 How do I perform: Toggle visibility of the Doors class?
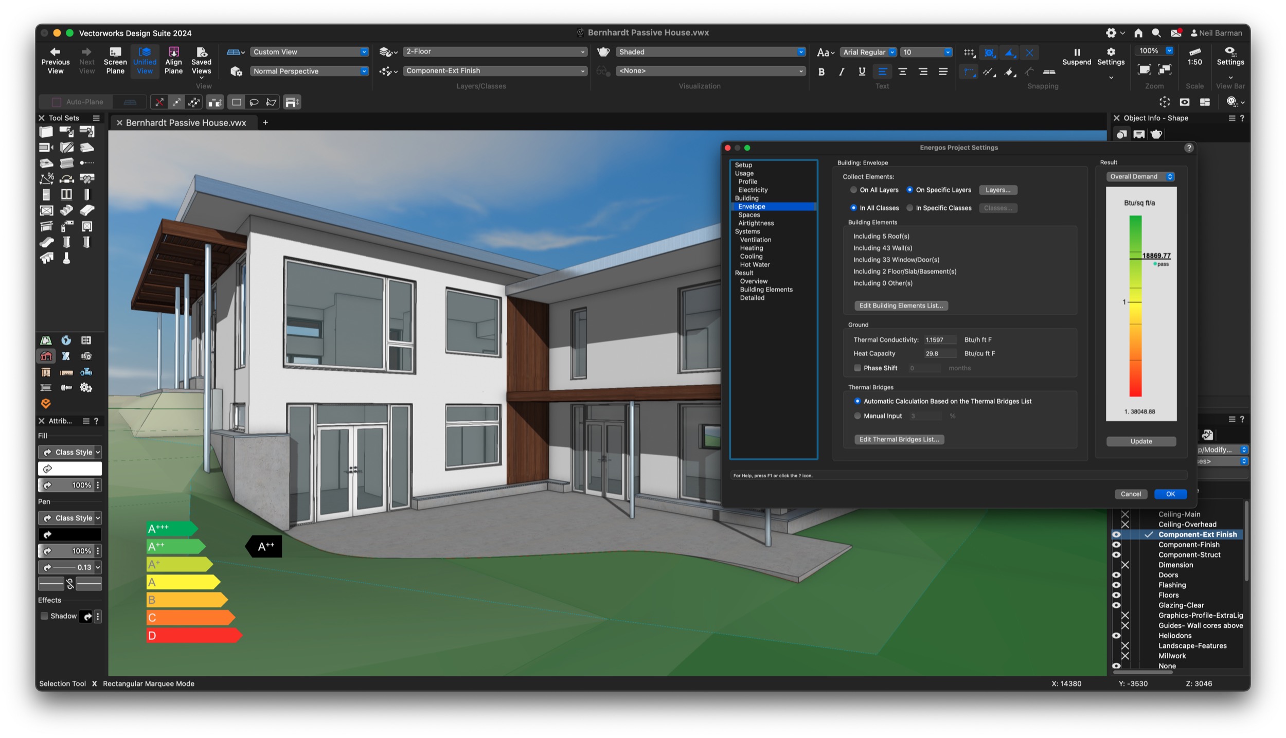(1116, 575)
